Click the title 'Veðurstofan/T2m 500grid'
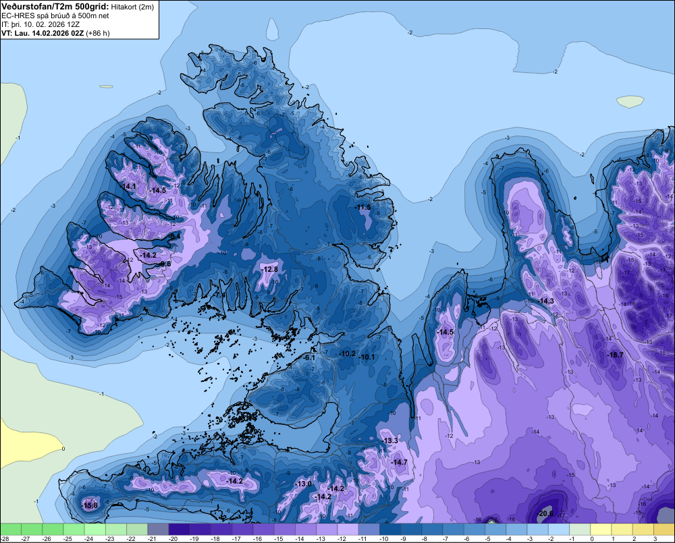The height and width of the screenshot is (543, 675). click(55, 6)
